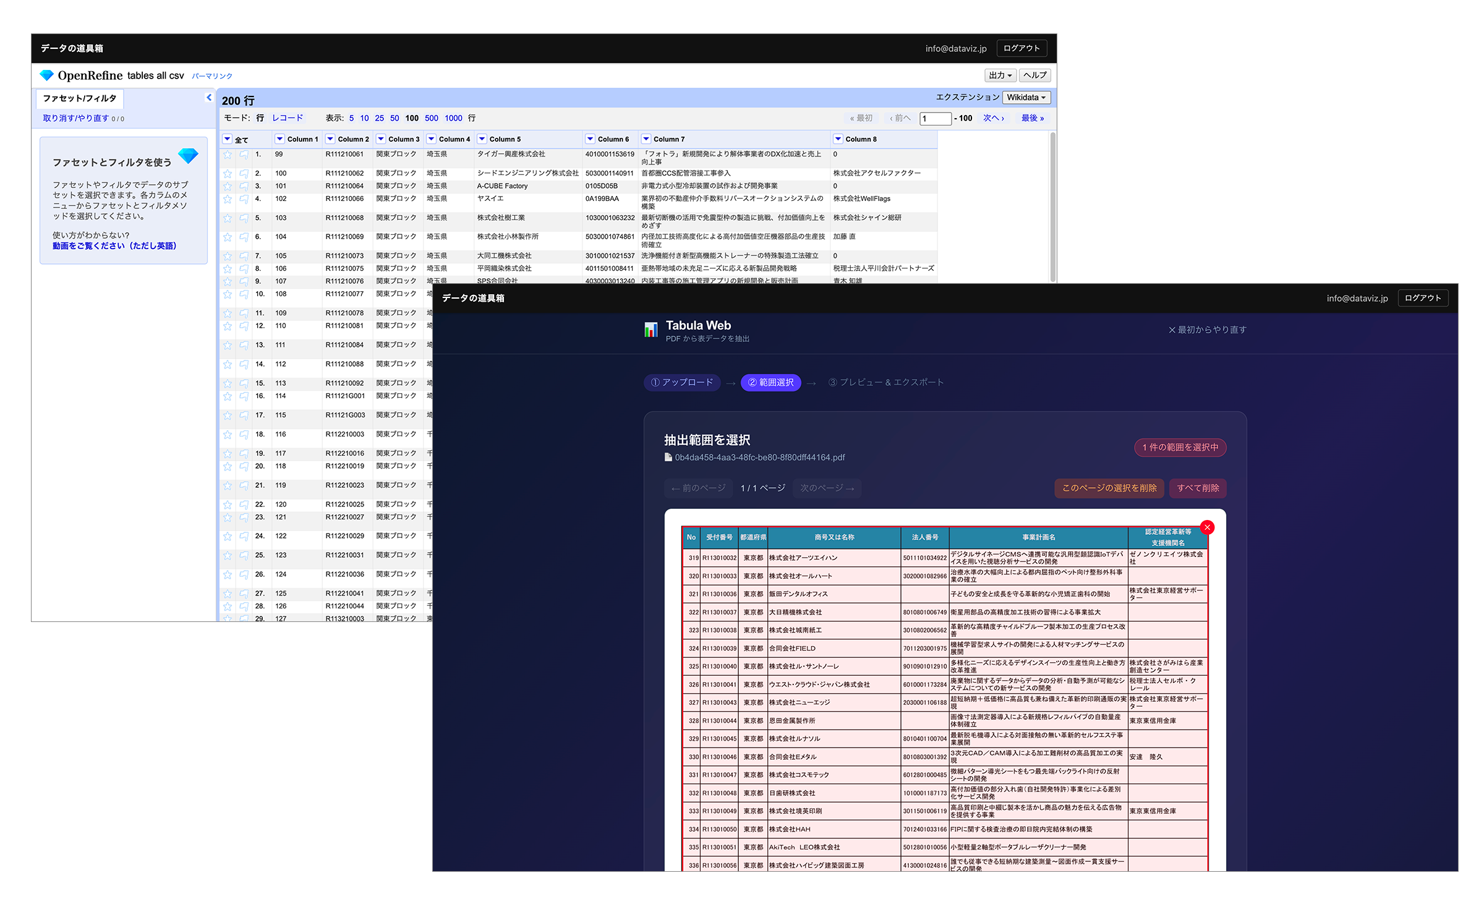Collapse the facet/filter side panel

pos(209,98)
